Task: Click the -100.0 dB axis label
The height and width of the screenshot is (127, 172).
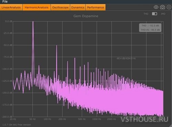Action: [x=7, y=69]
